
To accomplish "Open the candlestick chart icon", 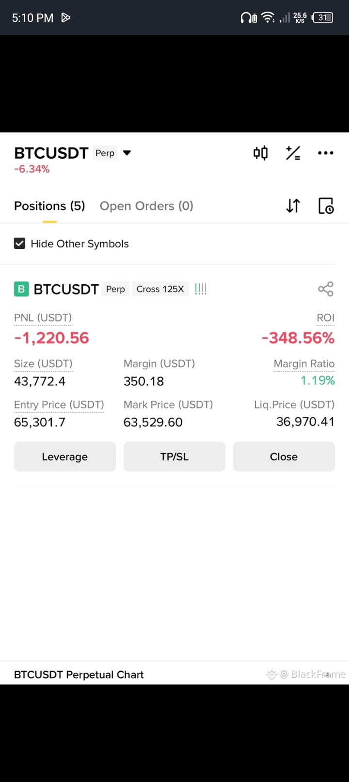I will (260, 153).
